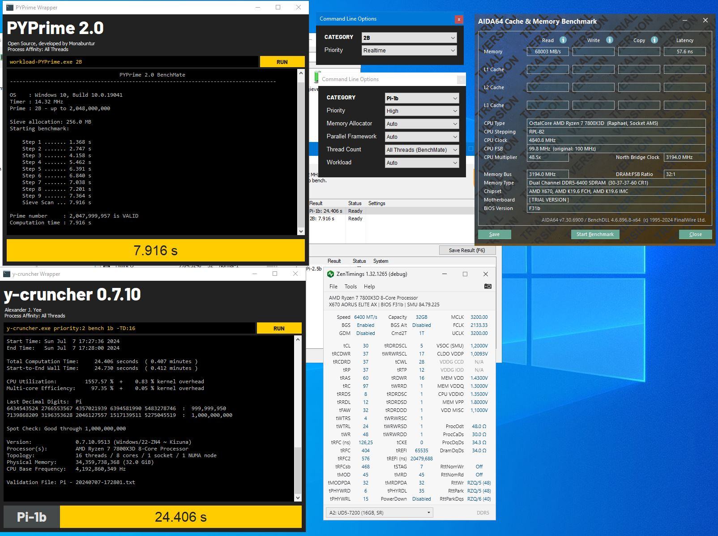Click the y-cruncher output scrollbar up arrow
The image size is (718, 536).
(x=298, y=339)
